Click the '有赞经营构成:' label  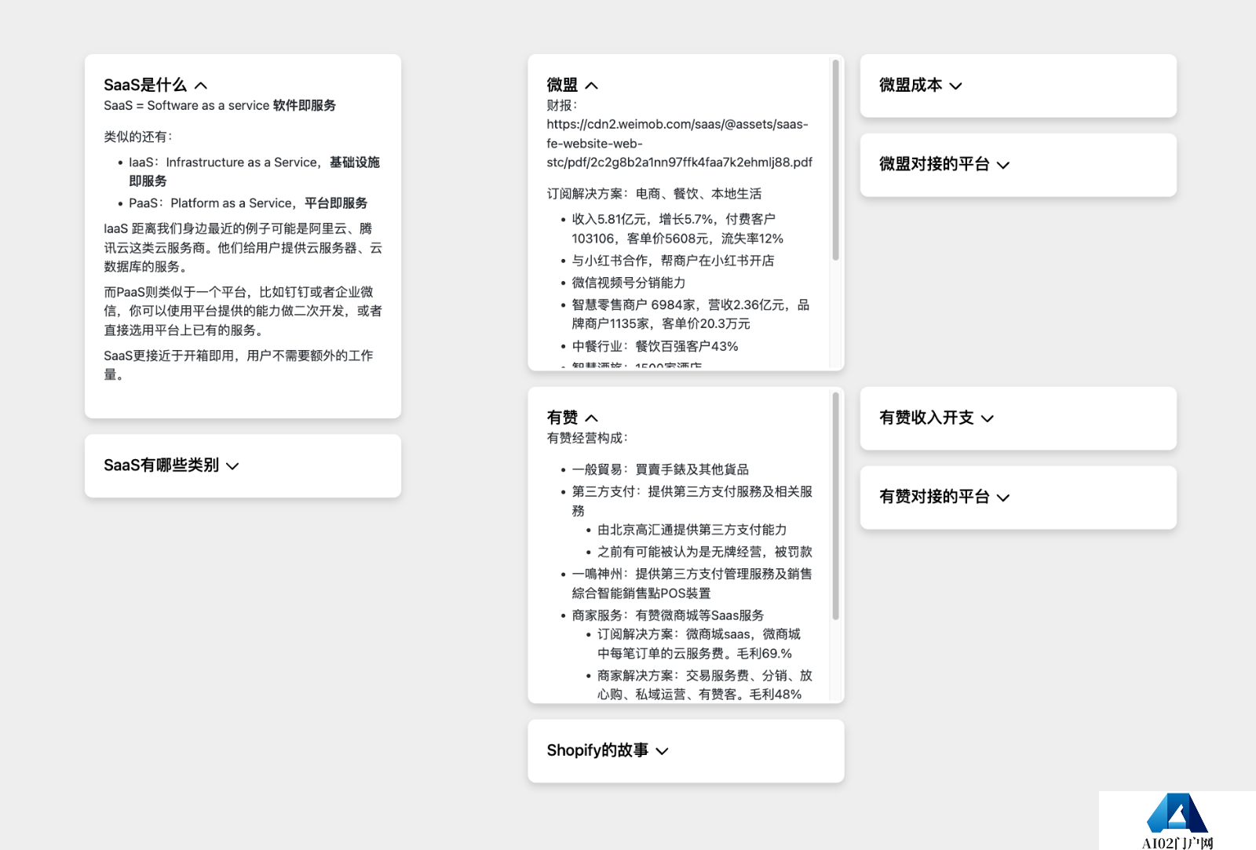click(587, 439)
